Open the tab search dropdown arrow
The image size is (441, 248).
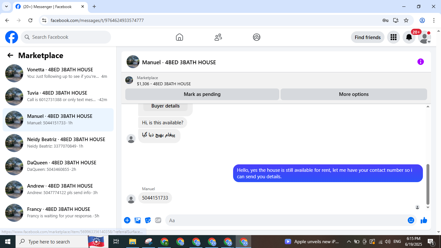[6, 6]
